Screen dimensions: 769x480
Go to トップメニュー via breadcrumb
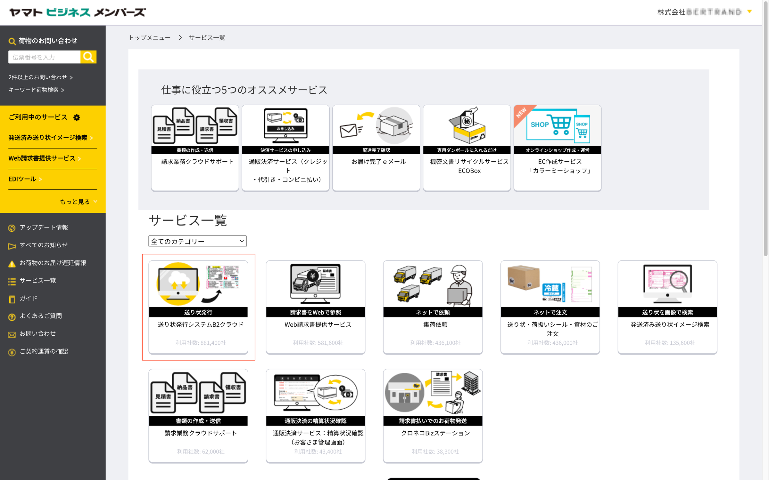click(x=150, y=37)
